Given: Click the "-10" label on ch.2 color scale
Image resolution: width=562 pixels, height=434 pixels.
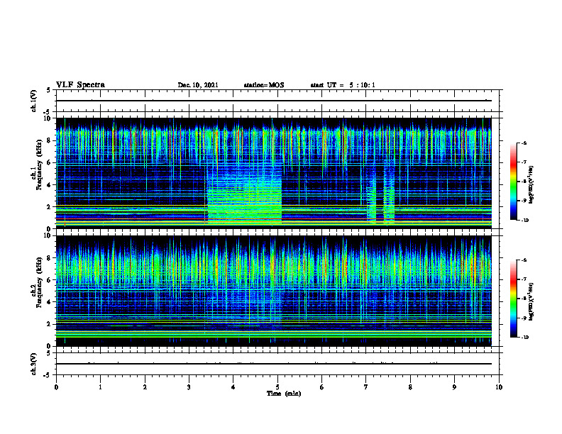Looking at the screenshot, I should point(524,338).
